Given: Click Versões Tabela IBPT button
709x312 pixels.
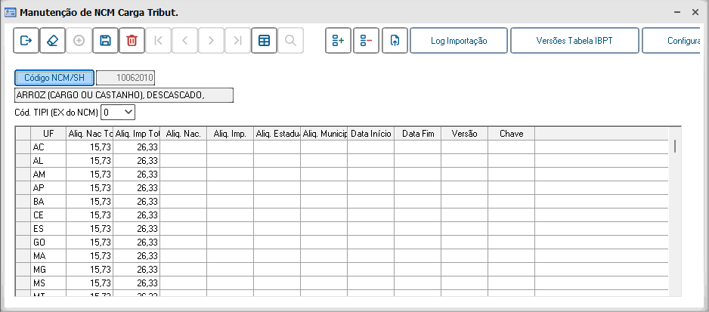Looking at the screenshot, I should 574,41.
